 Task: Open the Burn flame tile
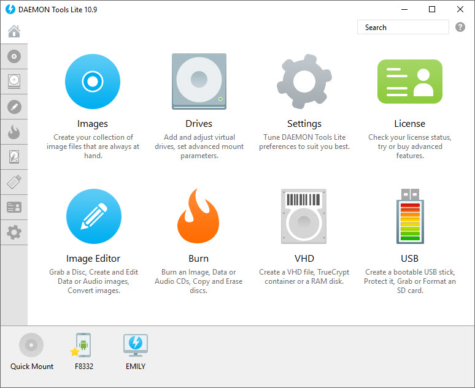click(x=198, y=216)
